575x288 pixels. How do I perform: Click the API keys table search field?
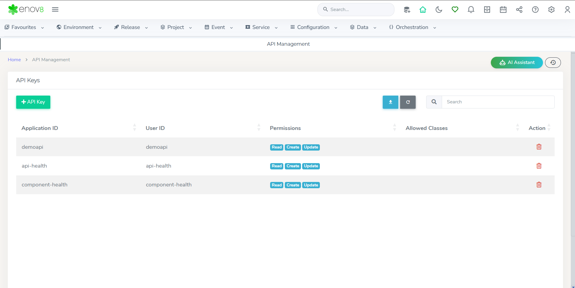coord(498,102)
